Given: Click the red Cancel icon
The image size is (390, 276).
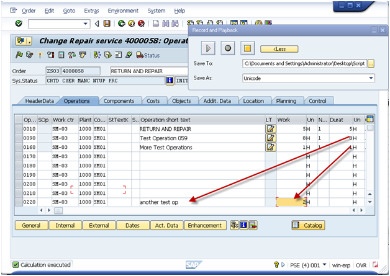Looking at the screenshot, I should (x=141, y=24).
